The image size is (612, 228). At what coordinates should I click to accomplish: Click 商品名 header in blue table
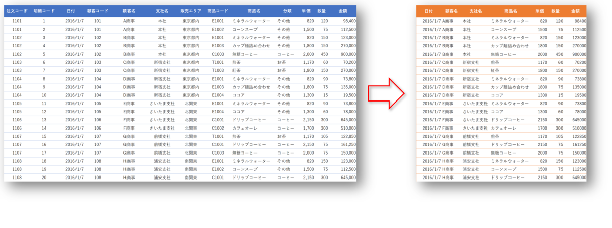253,11
